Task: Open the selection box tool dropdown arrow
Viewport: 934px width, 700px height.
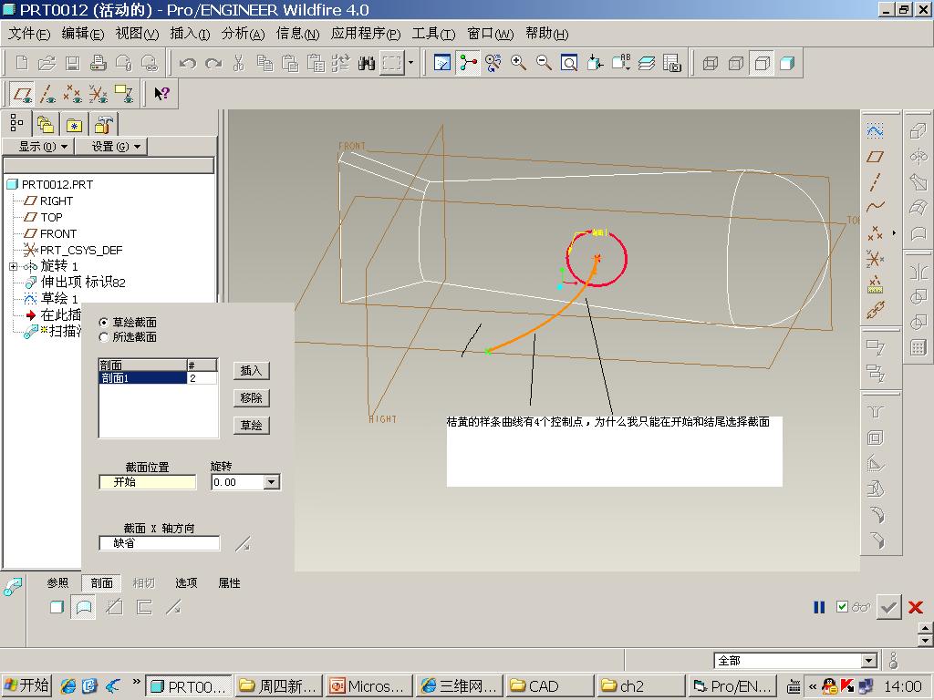Action: click(x=410, y=63)
